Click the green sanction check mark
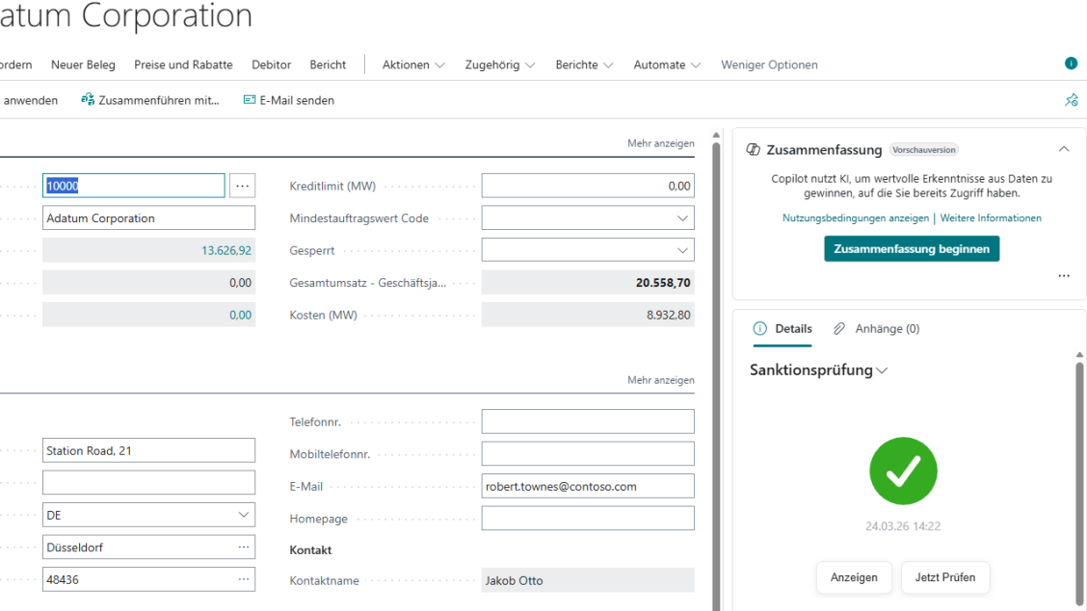Image resolution: width=1087 pixels, height=611 pixels. (903, 471)
